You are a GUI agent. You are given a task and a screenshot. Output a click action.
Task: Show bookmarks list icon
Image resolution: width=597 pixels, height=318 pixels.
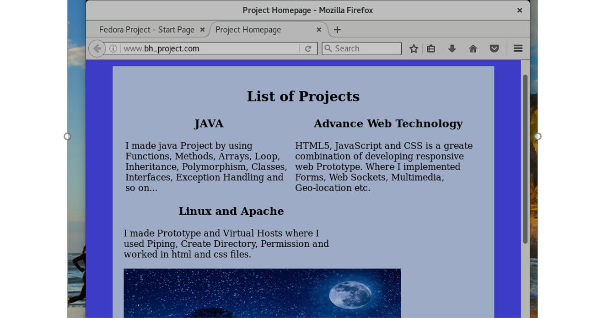(x=431, y=48)
